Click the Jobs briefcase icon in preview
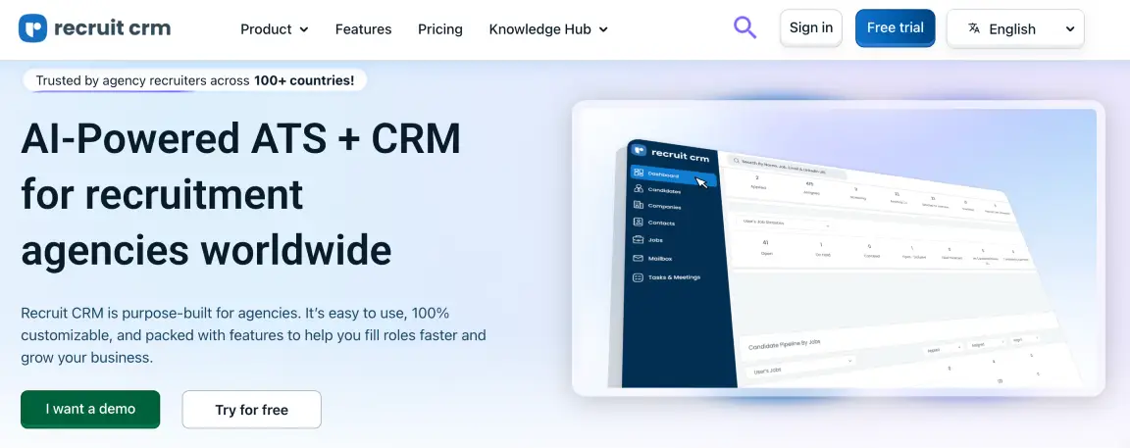The height and width of the screenshot is (448, 1130). coord(638,240)
